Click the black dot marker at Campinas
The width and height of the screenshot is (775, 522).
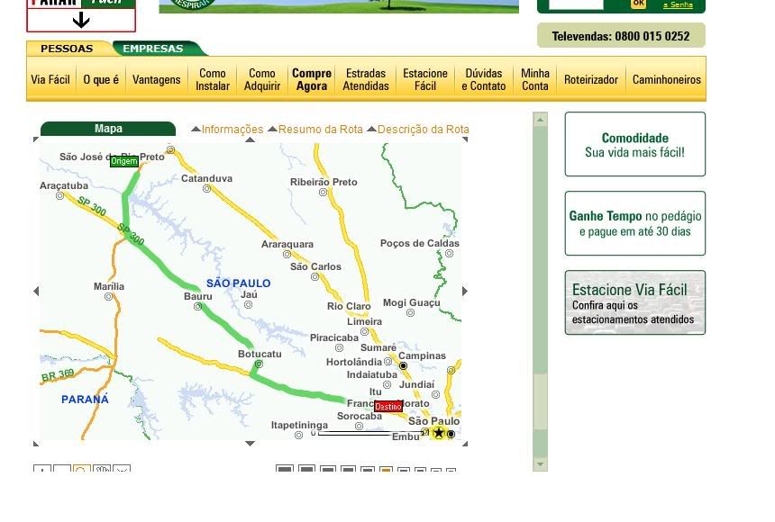[404, 366]
